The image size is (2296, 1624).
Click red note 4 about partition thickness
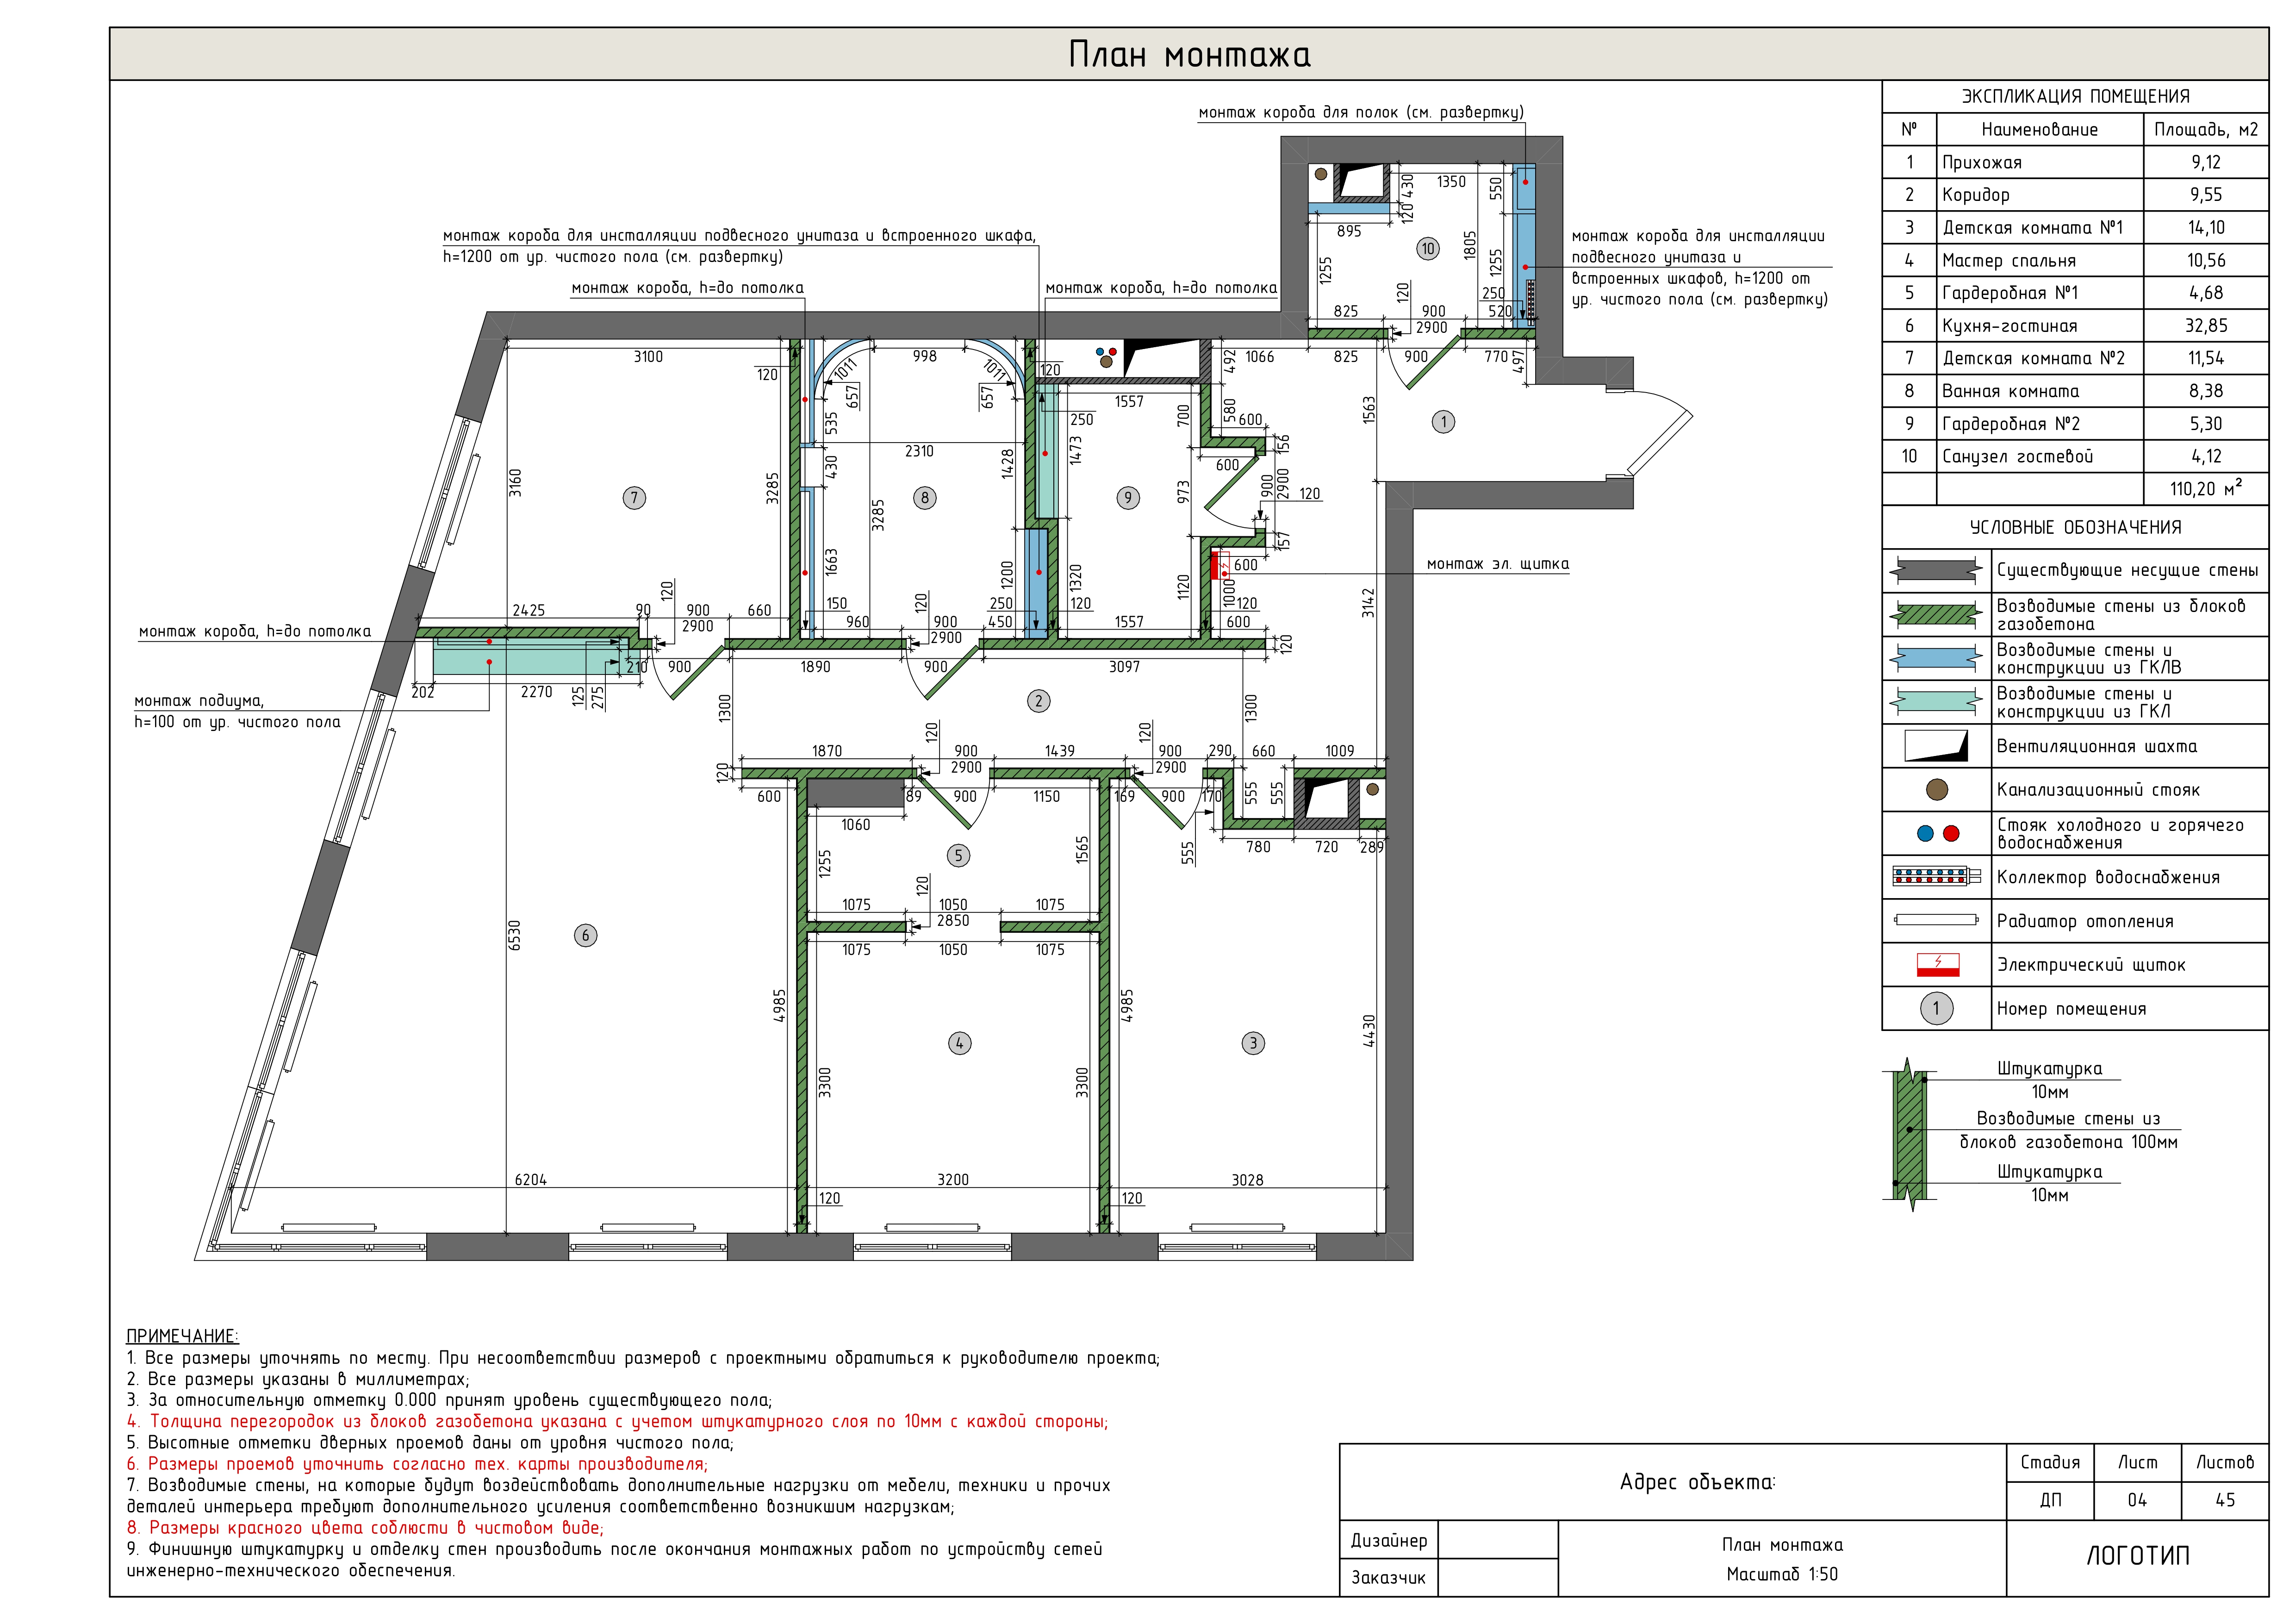[617, 1421]
